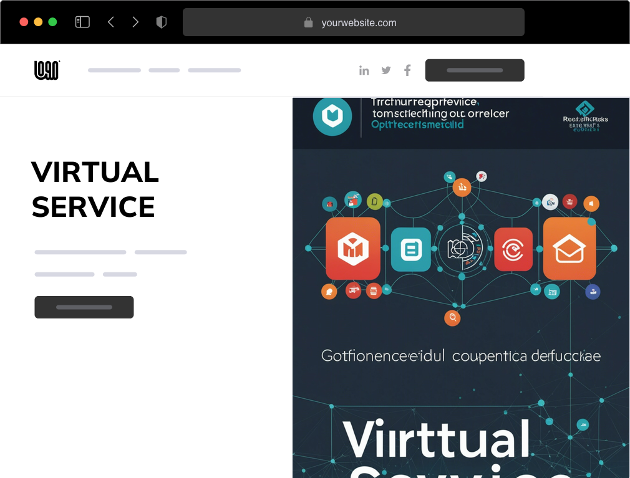630x478 pixels.
Task: Click the orange chat bubble circle icon
Action: pos(329,292)
